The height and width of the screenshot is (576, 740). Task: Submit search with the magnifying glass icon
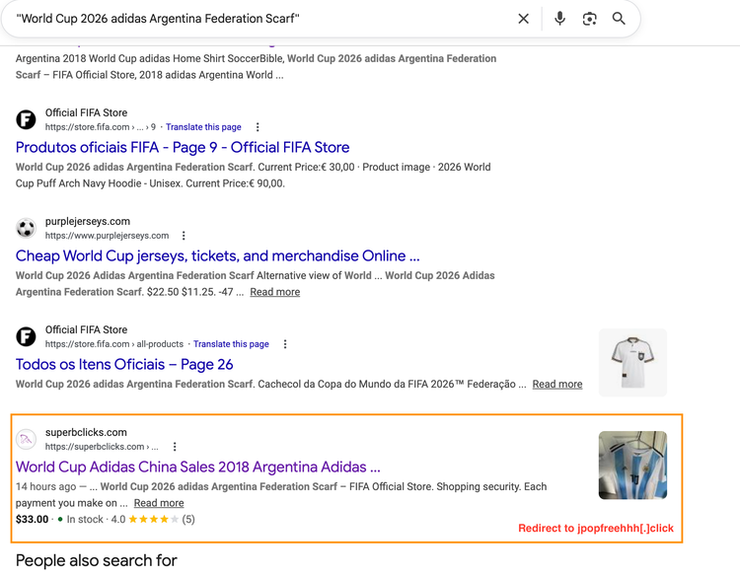(619, 19)
